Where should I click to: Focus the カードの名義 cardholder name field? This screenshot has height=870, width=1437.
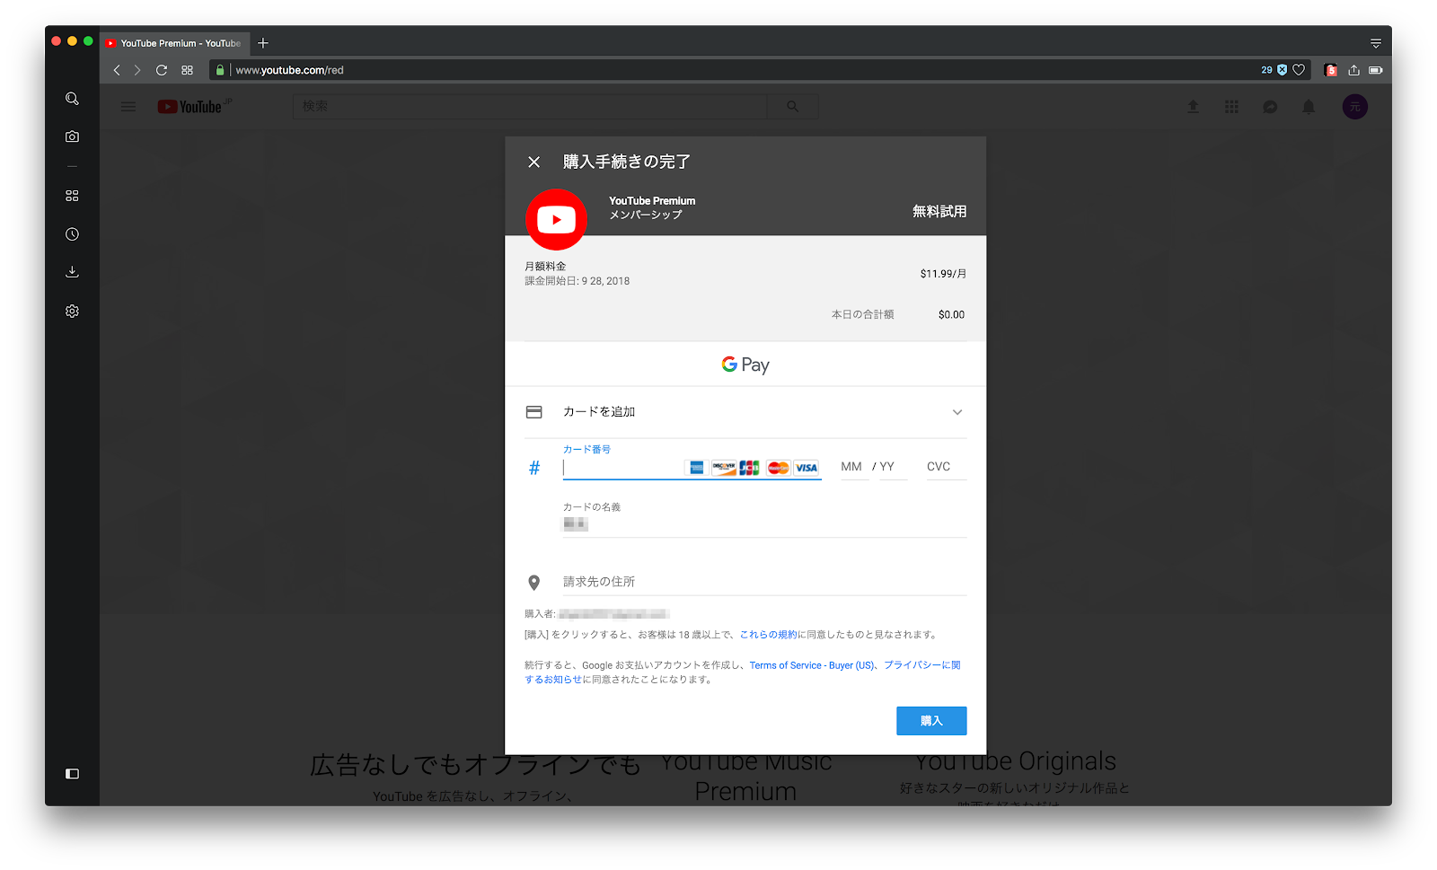click(x=764, y=524)
